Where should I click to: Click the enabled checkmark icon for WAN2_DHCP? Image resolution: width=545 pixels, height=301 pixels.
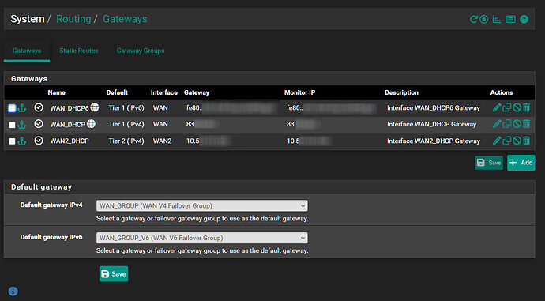pyautogui.click(x=39, y=141)
